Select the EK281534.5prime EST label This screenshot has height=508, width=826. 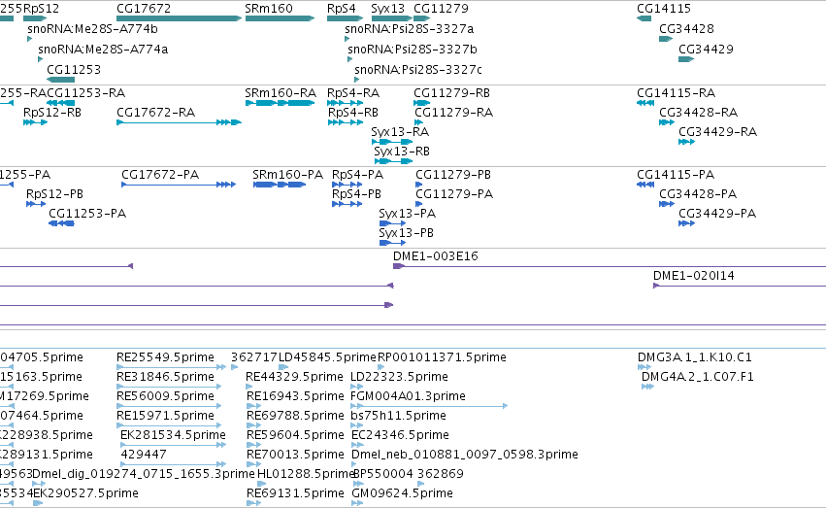(173, 435)
